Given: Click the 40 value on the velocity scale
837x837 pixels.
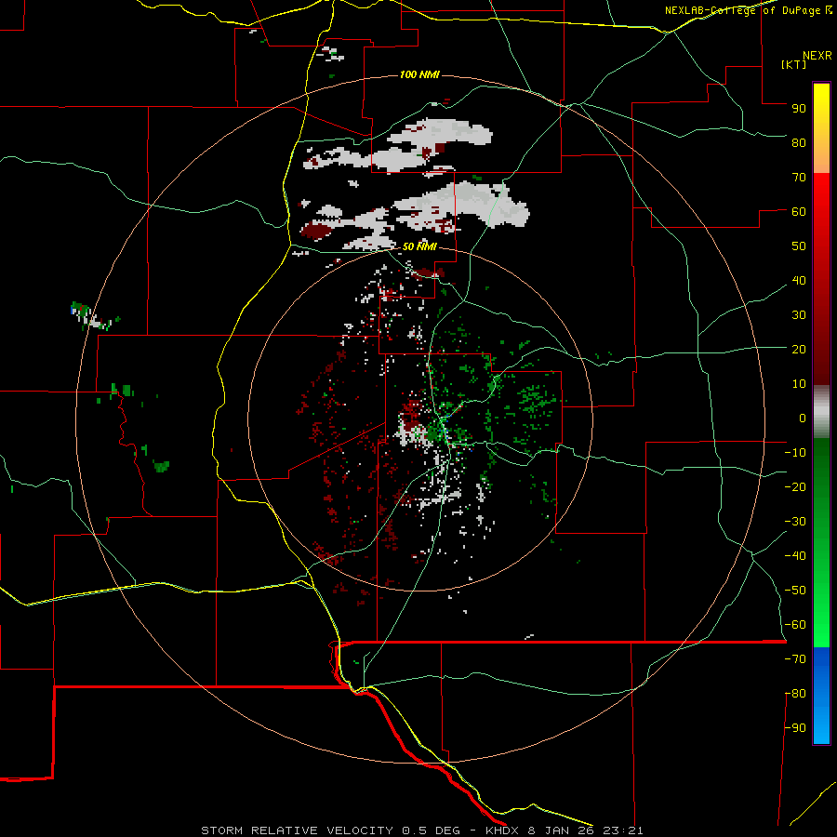Looking at the screenshot, I should click(x=799, y=280).
